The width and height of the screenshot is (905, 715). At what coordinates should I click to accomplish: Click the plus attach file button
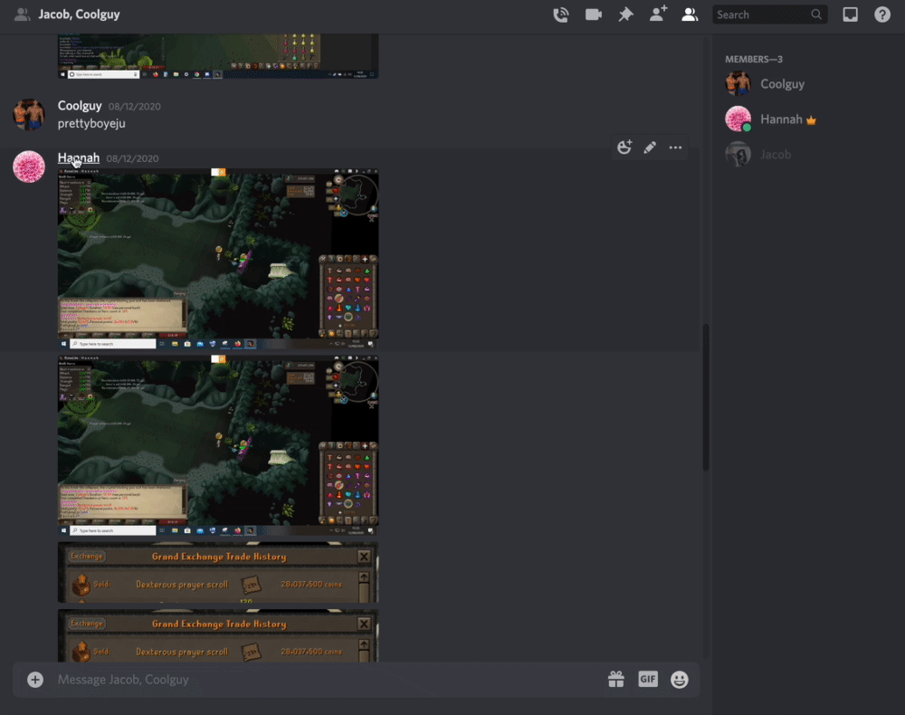pos(35,680)
